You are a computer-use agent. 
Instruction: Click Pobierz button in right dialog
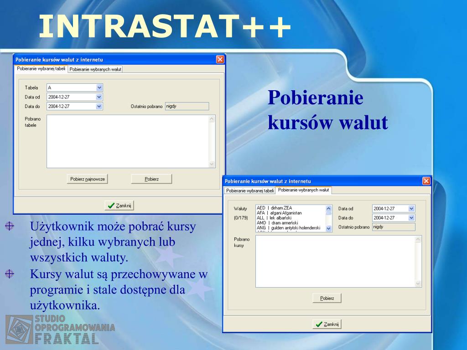327,298
